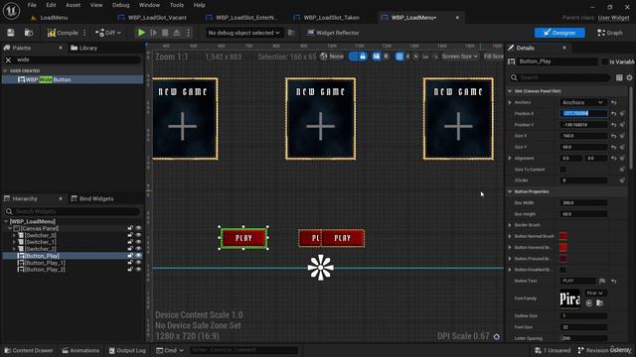
Task: Toggle visibility of Switcher_1
Action: pyautogui.click(x=139, y=242)
